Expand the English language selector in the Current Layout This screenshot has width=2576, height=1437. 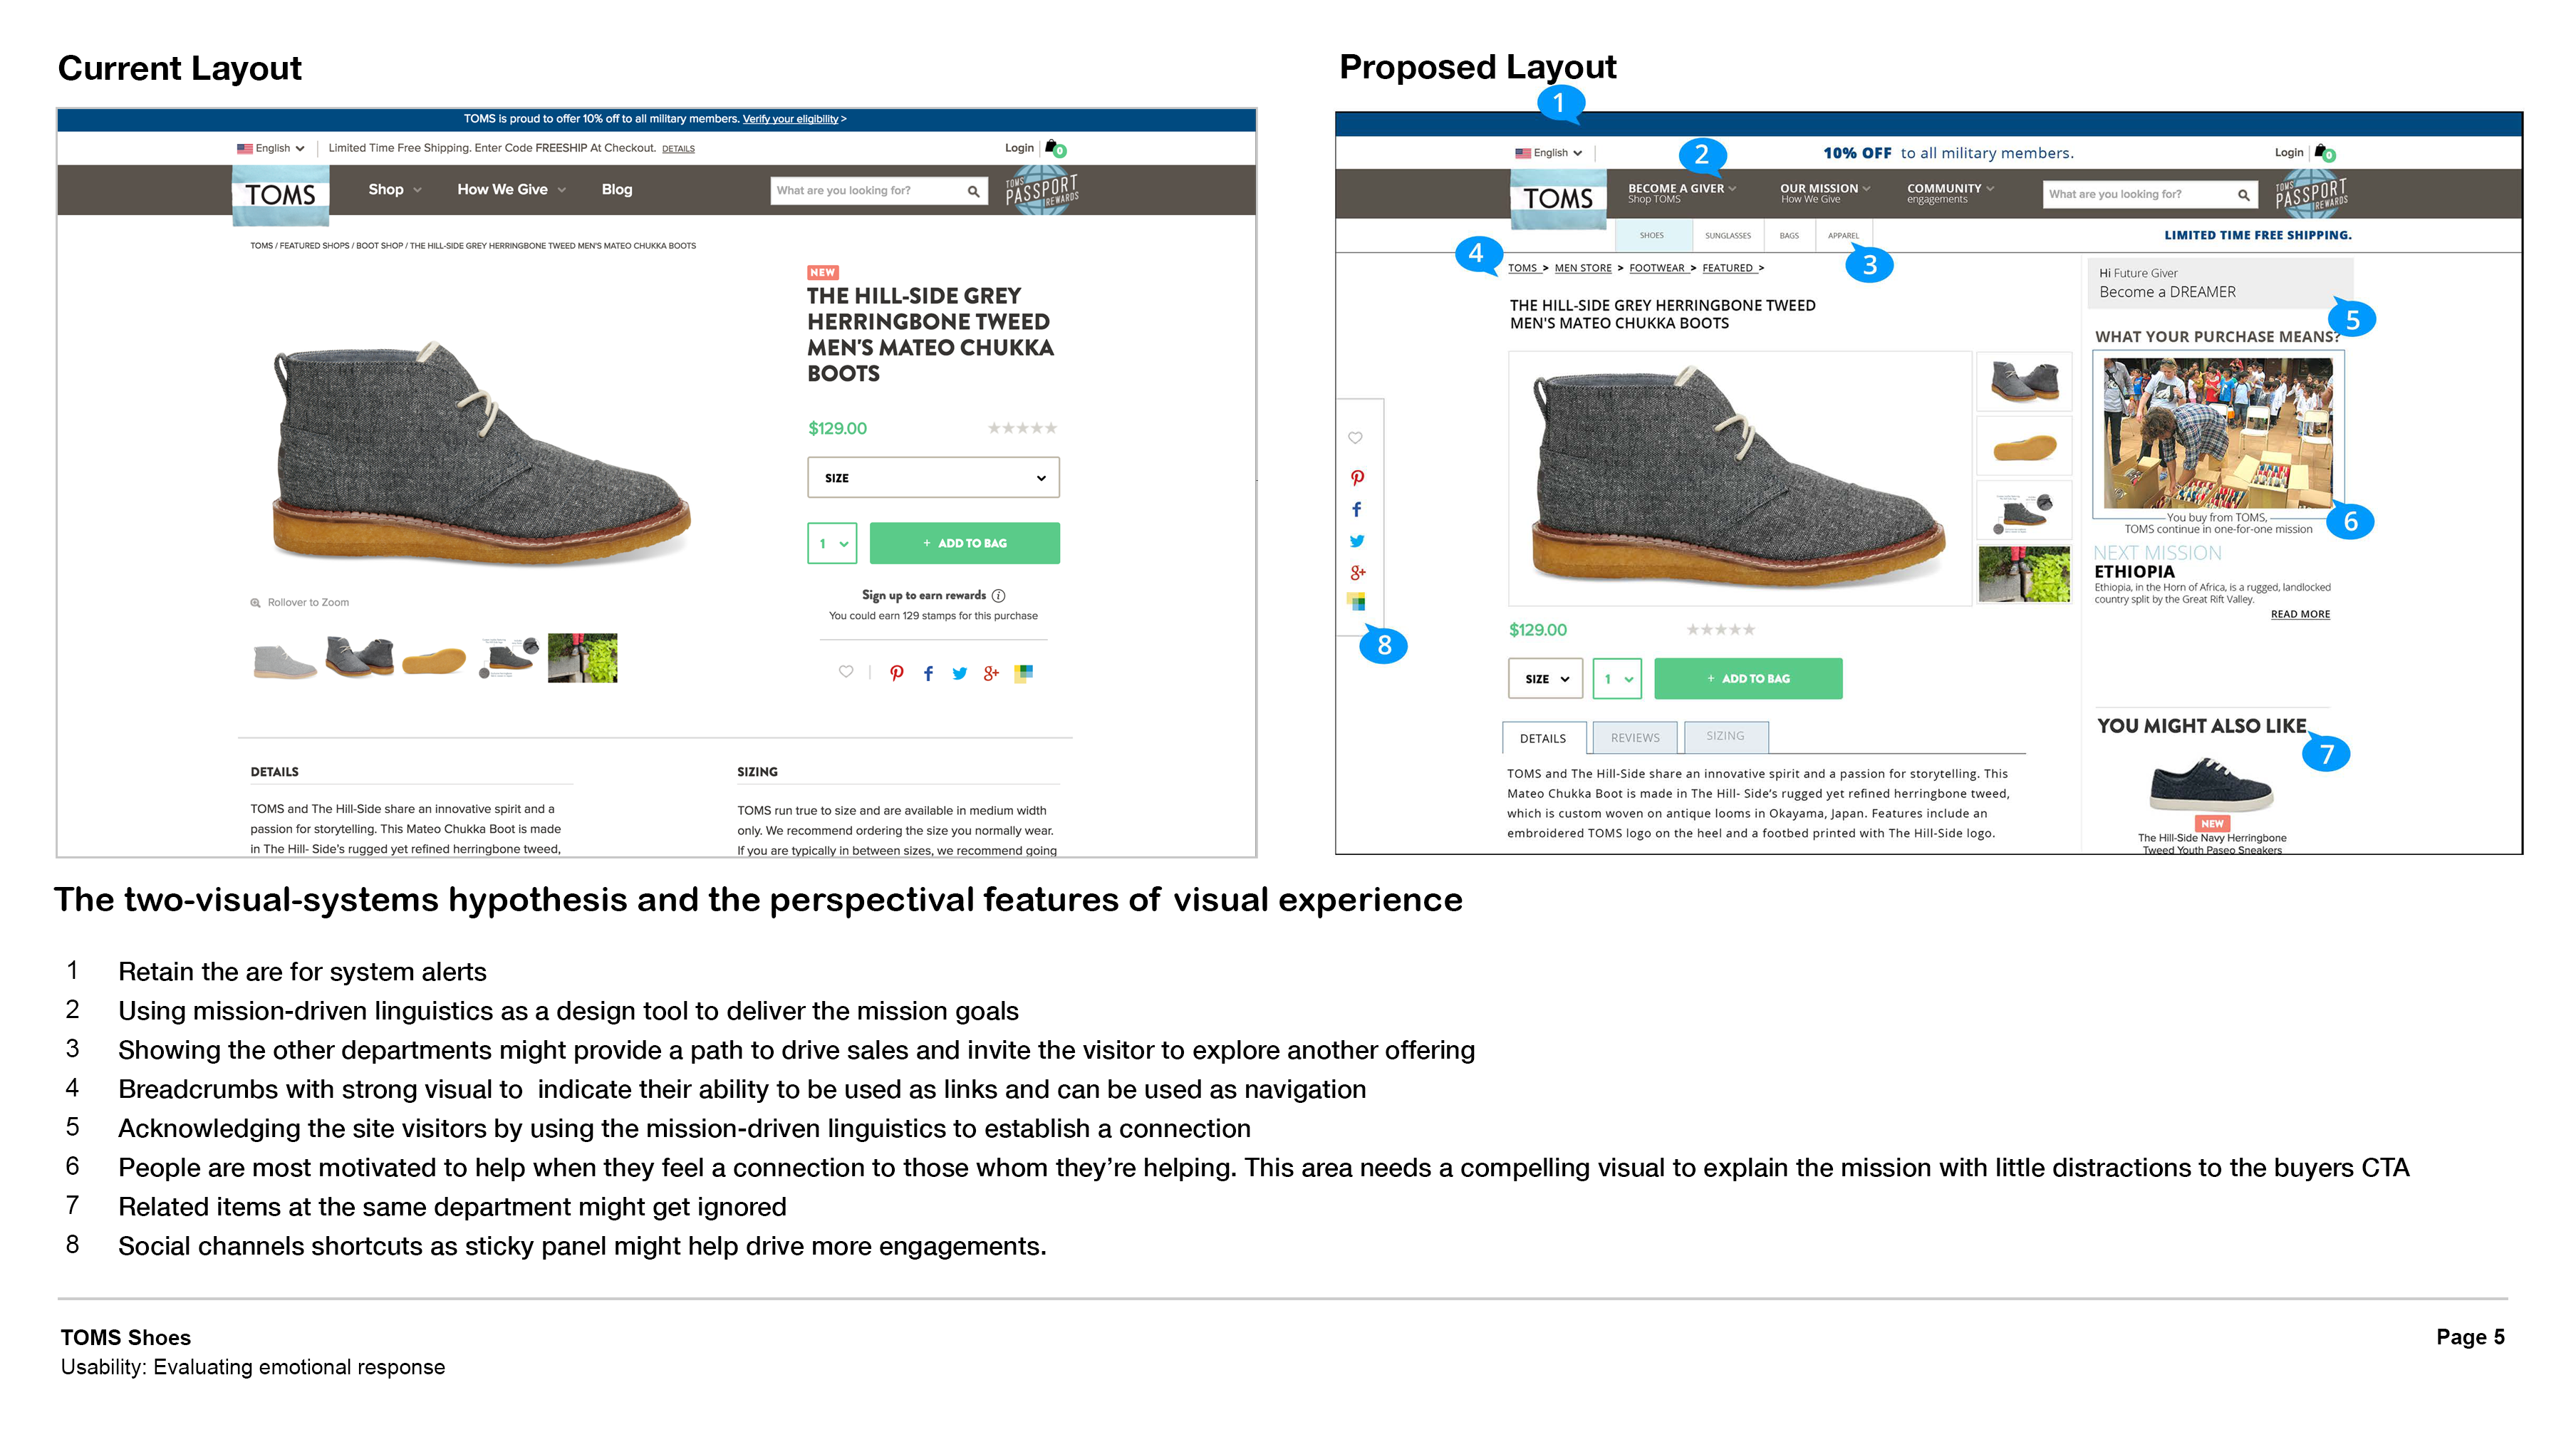tap(271, 148)
